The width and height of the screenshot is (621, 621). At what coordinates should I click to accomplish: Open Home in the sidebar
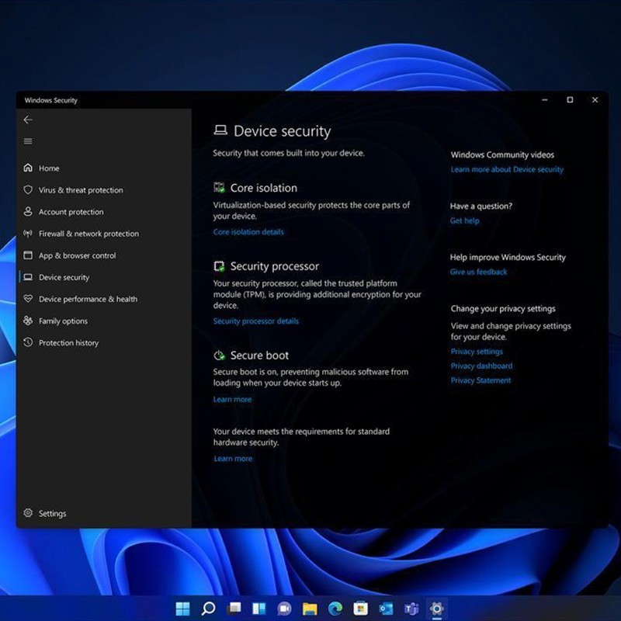pyautogui.click(x=49, y=168)
